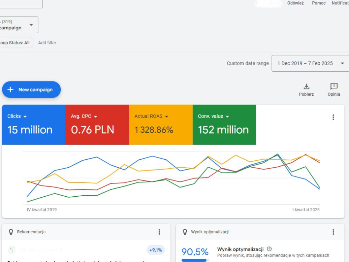Click the Popraw wynik description text
The image size is (349, 262).
273,255
